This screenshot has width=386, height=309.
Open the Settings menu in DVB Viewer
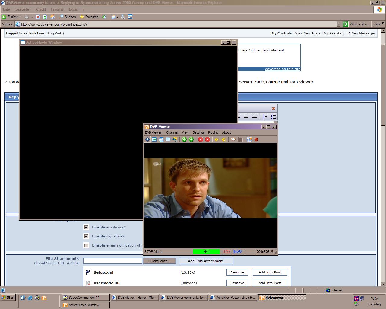(198, 132)
